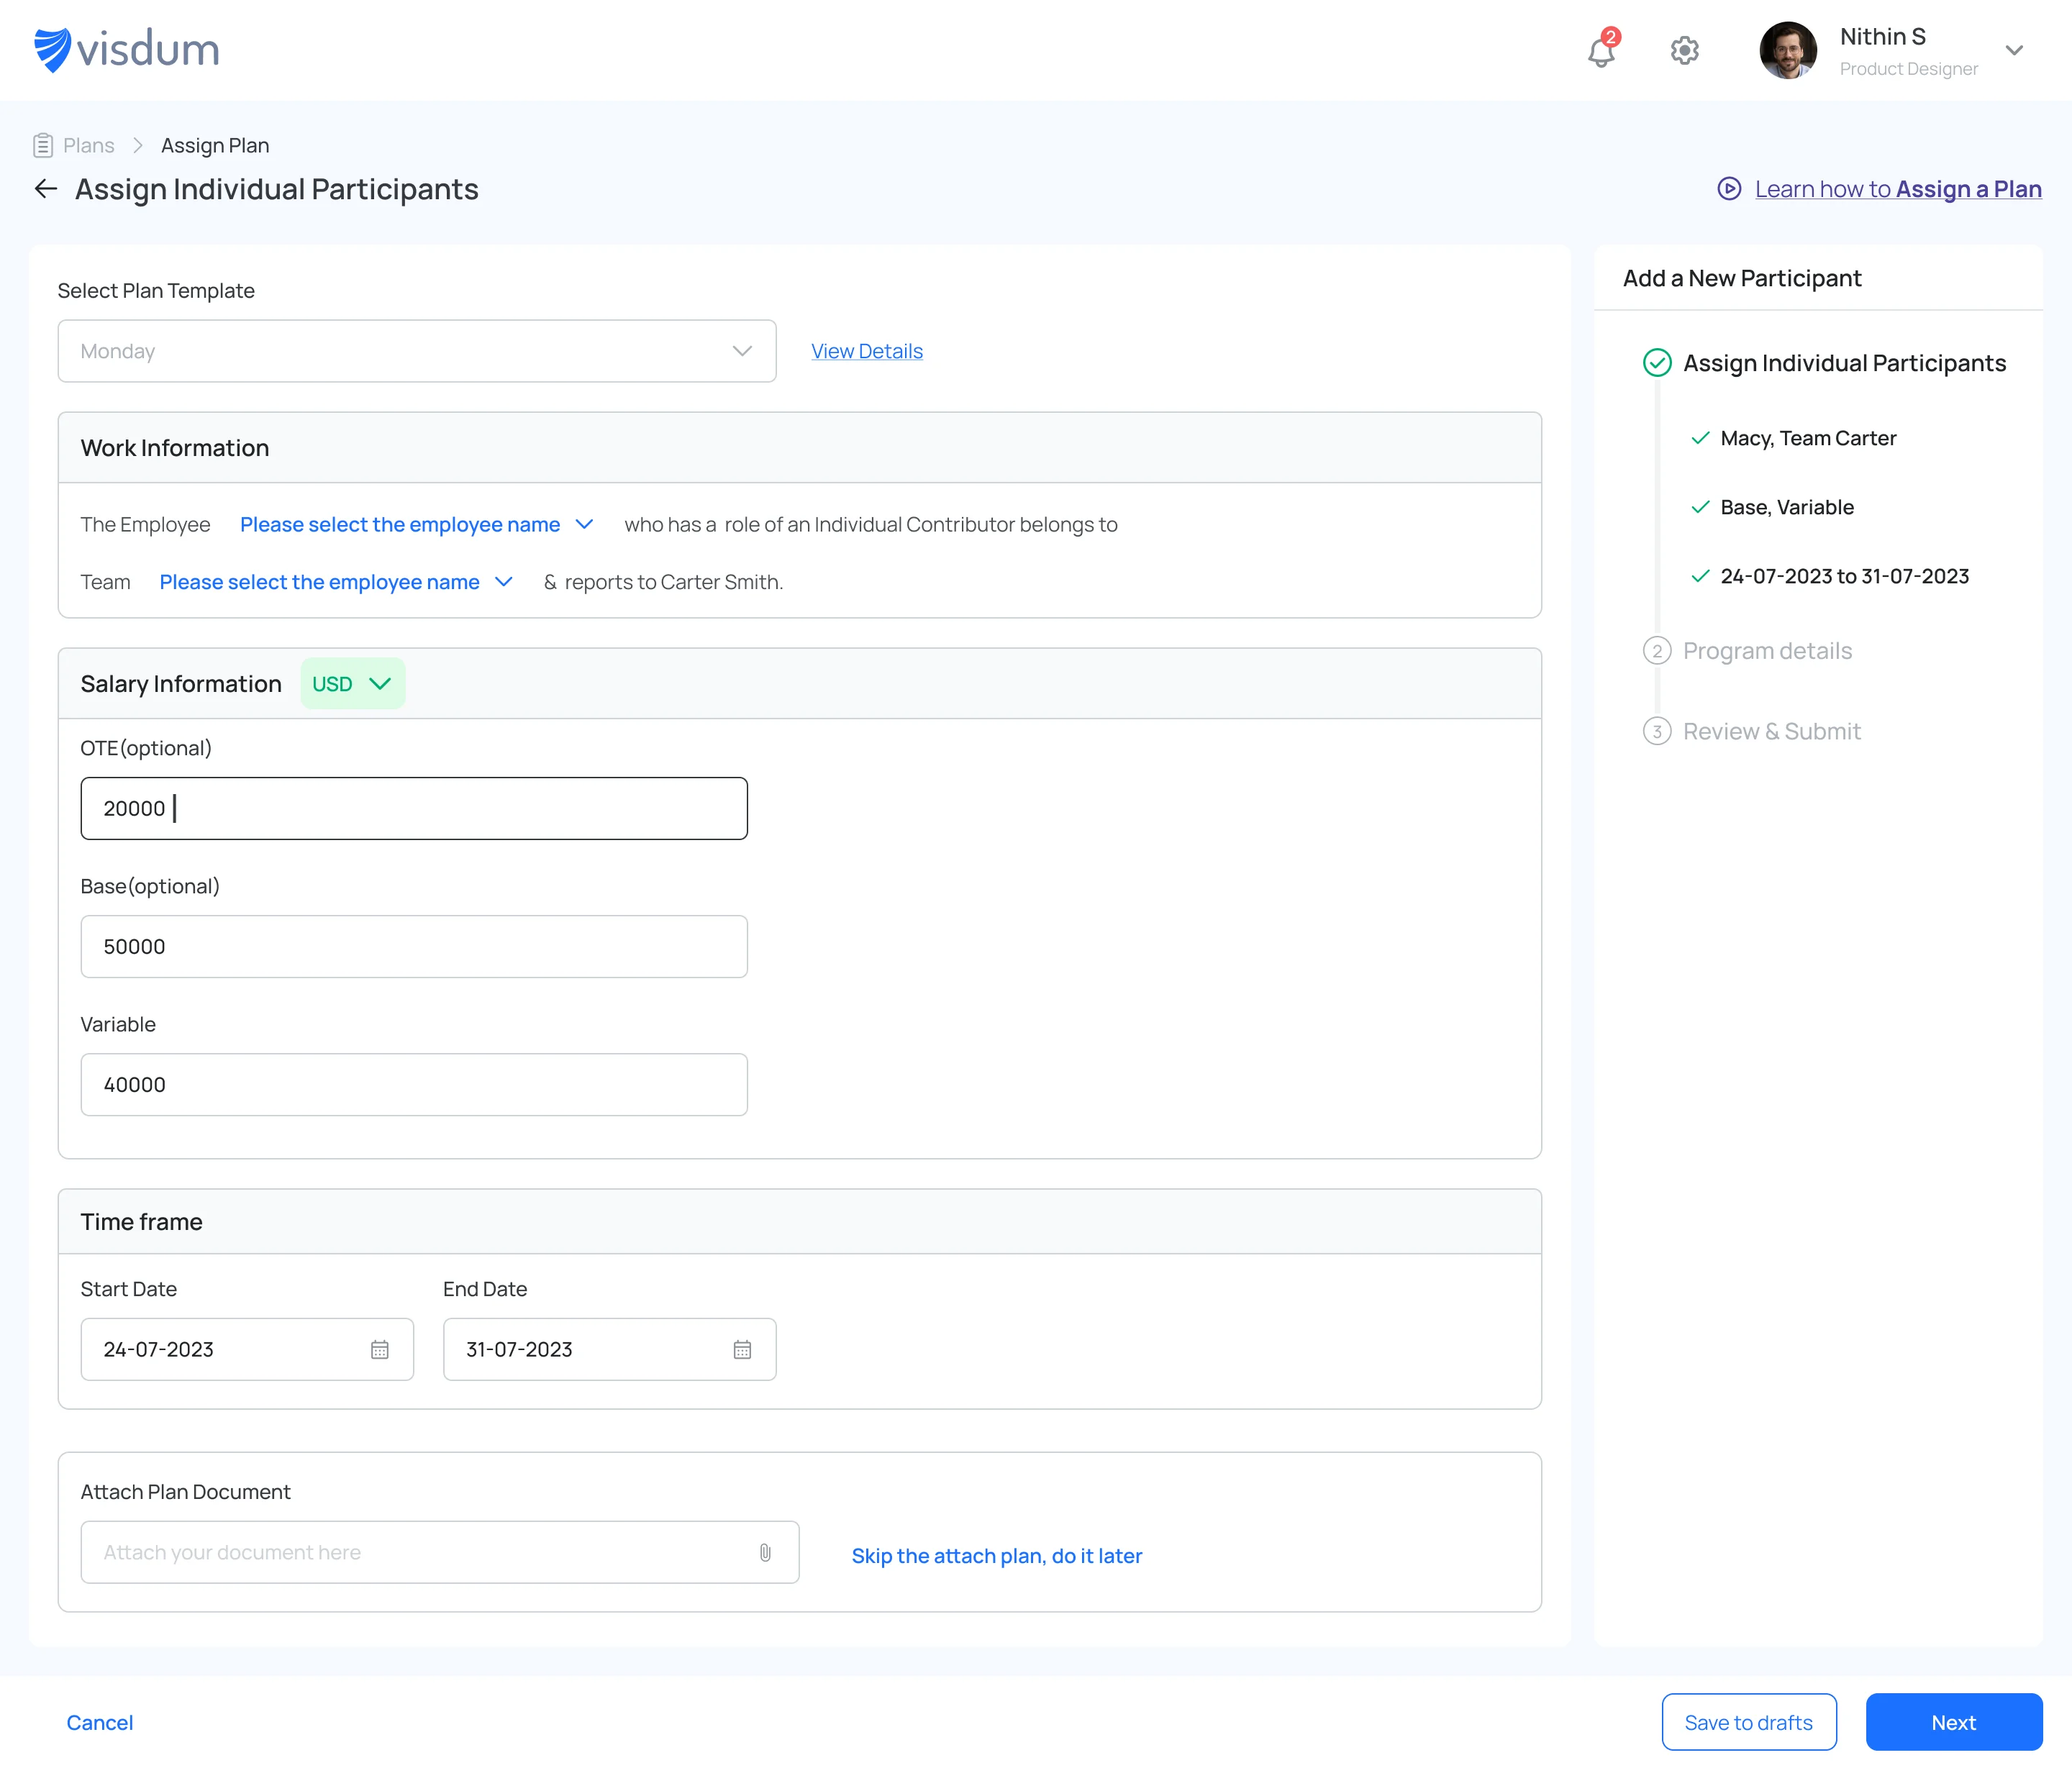Click the Next button
Image resolution: width=2072 pixels, height=1768 pixels.
coord(1954,1722)
